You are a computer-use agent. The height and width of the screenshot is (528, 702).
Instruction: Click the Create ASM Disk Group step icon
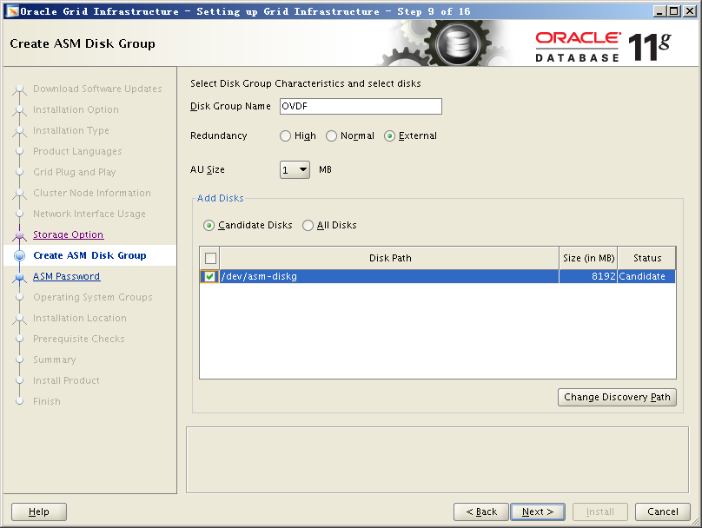click(19, 256)
